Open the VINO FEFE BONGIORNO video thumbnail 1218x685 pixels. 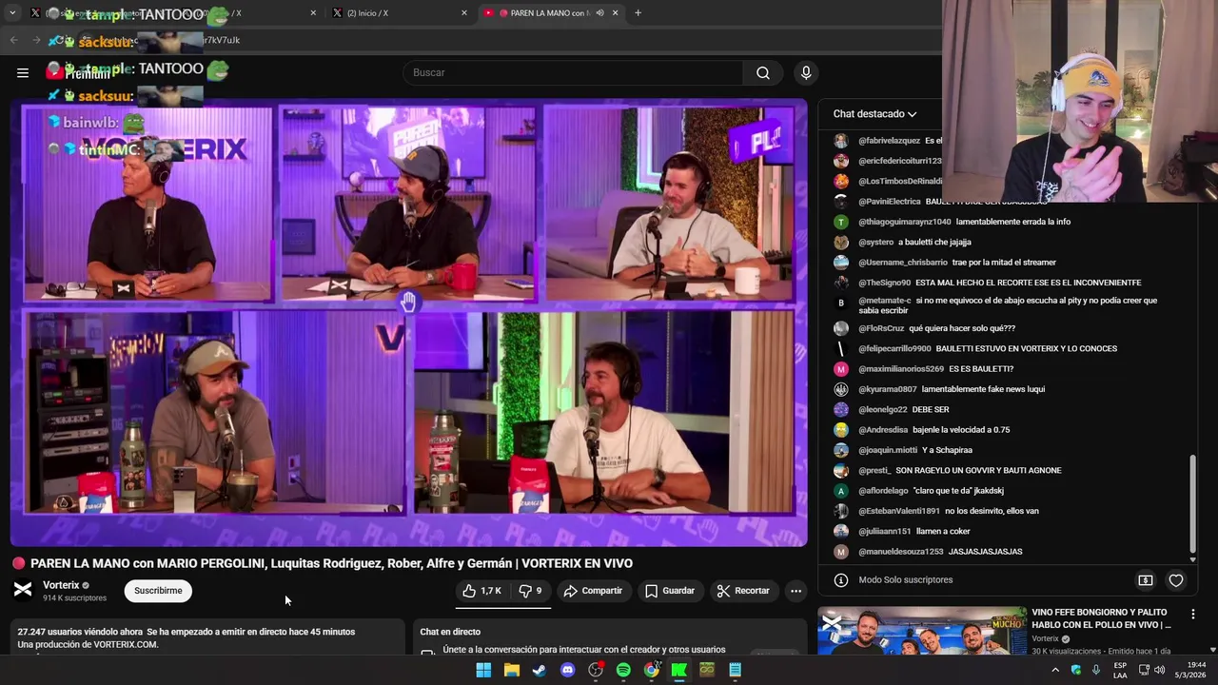tap(922, 631)
